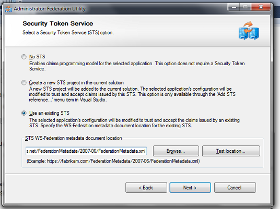Open the Browse... file picker
The width and height of the screenshot is (280, 209).
[x=176, y=151]
